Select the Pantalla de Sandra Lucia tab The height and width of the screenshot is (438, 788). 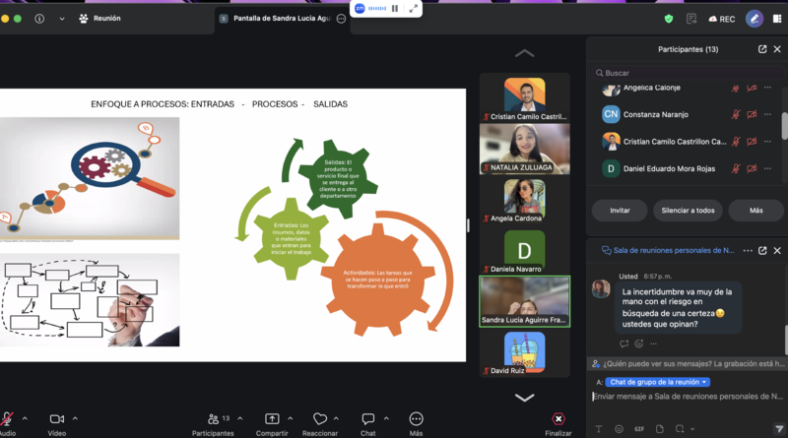pyautogui.click(x=283, y=19)
